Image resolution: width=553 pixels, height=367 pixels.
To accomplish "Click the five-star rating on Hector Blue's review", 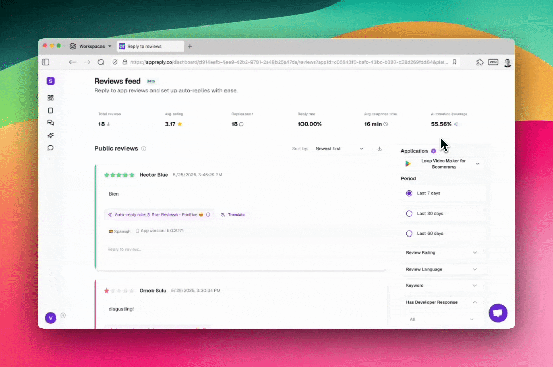I will click(x=119, y=175).
